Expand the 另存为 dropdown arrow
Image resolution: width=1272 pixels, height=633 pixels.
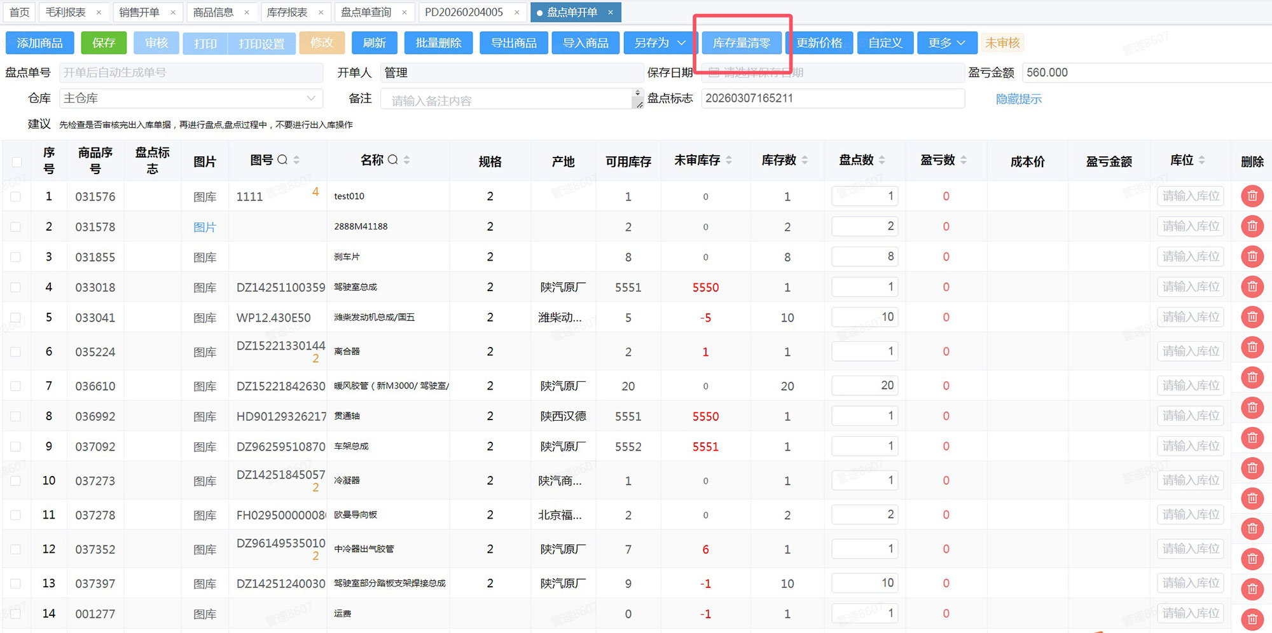[x=681, y=43]
